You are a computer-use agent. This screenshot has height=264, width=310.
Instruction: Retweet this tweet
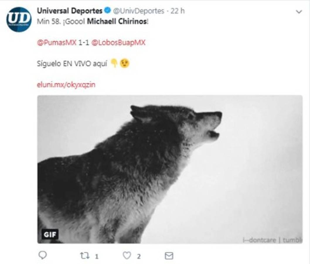click(84, 256)
